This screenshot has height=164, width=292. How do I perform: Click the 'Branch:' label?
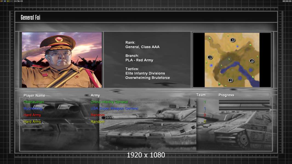(132, 56)
